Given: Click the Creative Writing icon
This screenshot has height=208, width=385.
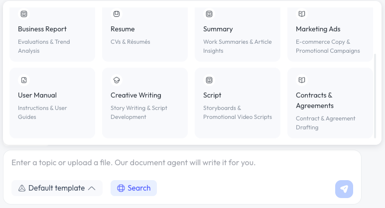Looking at the screenshot, I should coord(117,80).
